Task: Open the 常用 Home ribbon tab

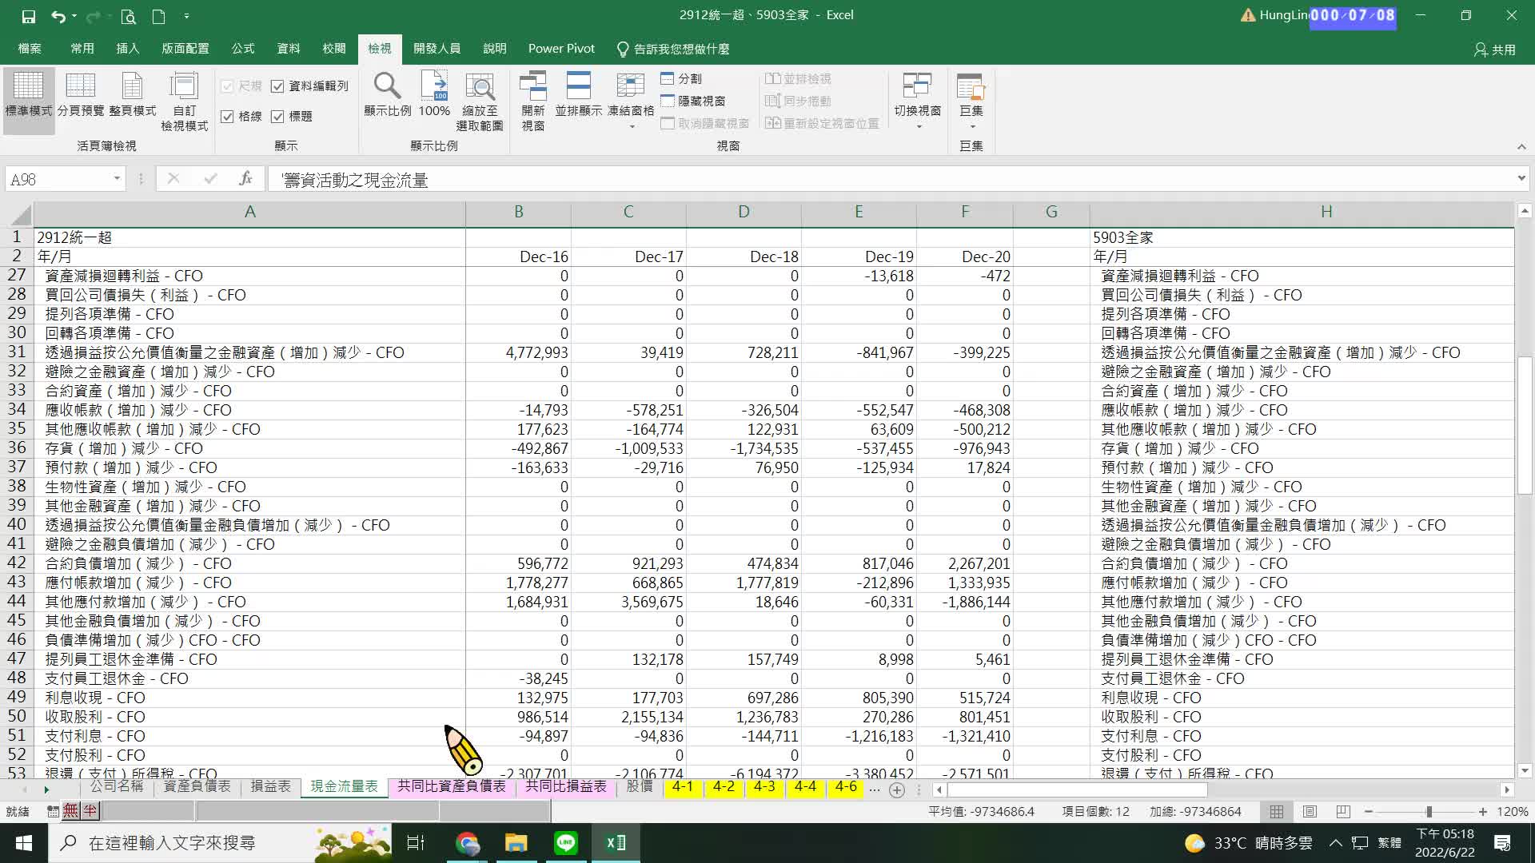Action: [x=82, y=49]
